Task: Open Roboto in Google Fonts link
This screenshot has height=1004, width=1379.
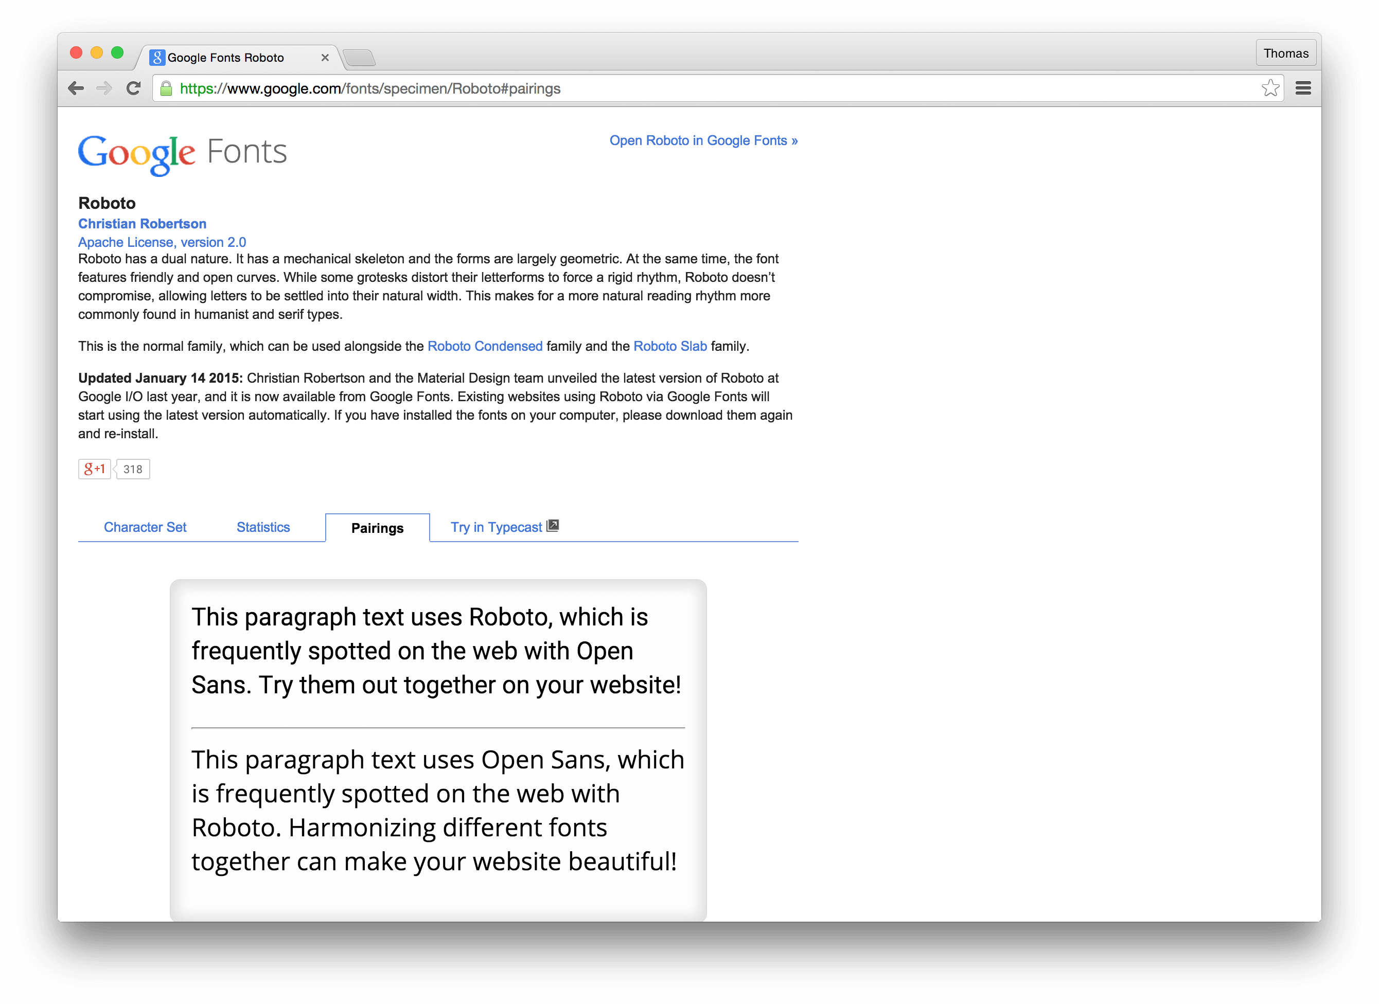Action: 703,140
